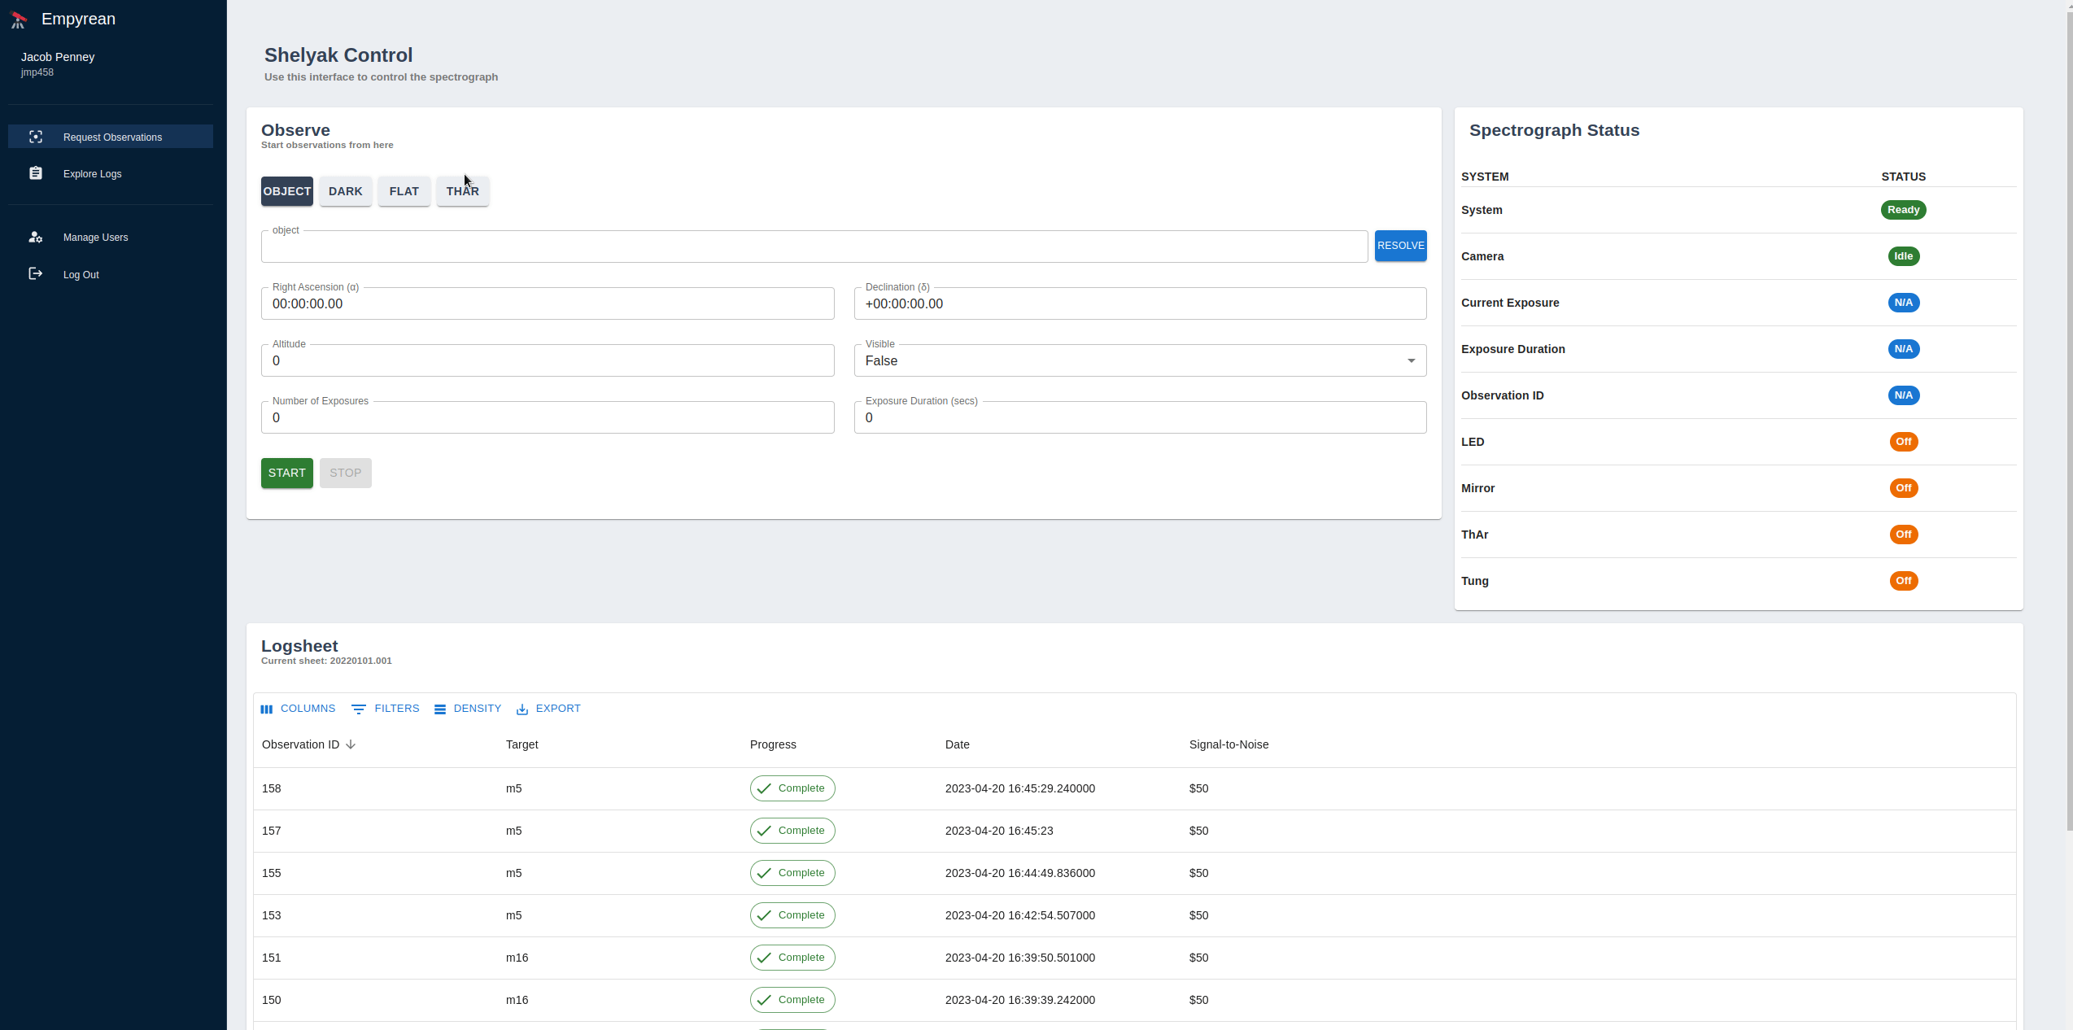Sort by Signal-to-Noise column header
The image size is (2073, 1030).
[1229, 744]
